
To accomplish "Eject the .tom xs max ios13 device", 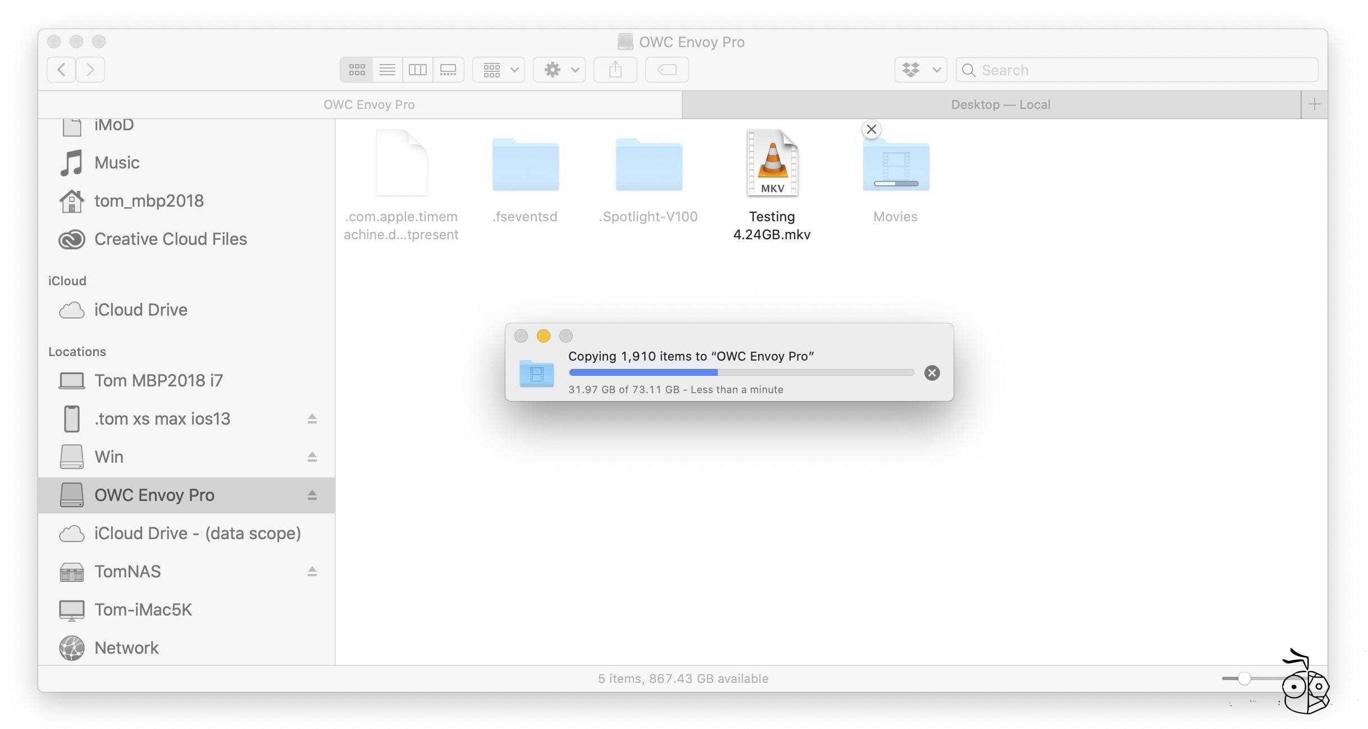I will 312,418.
